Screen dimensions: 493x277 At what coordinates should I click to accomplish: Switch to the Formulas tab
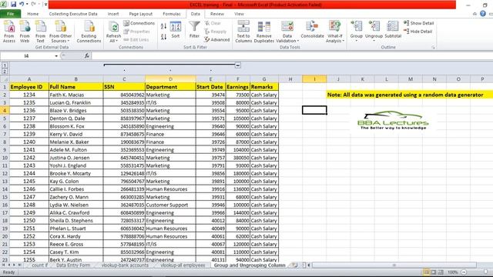(x=172, y=14)
